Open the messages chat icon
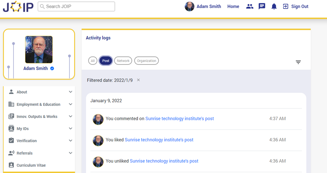The width and height of the screenshot is (327, 173). tap(262, 7)
